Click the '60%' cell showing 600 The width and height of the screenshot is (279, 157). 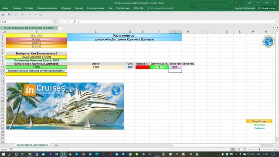(x=130, y=67)
